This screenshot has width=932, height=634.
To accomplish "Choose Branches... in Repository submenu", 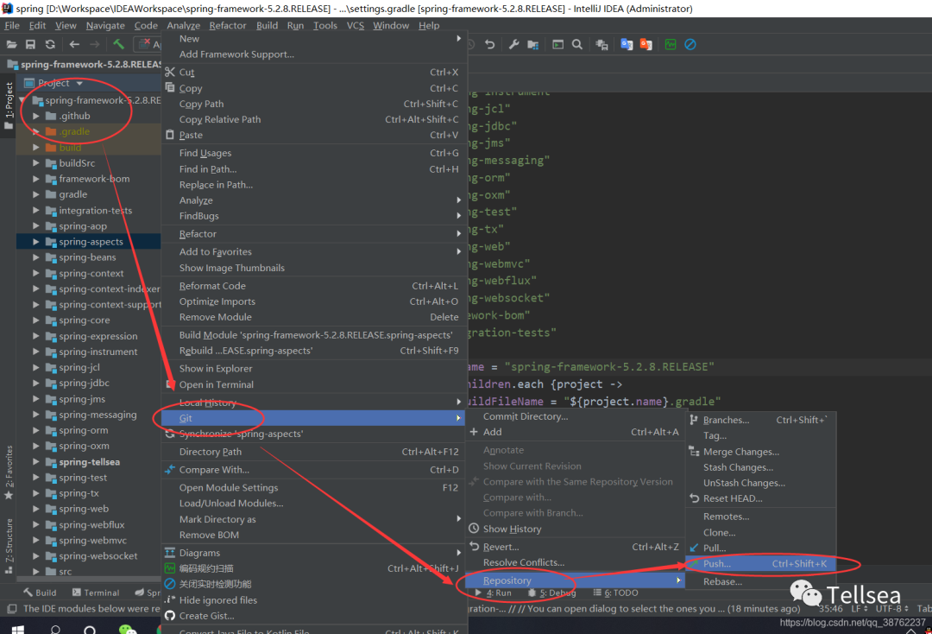I will [x=761, y=420].
